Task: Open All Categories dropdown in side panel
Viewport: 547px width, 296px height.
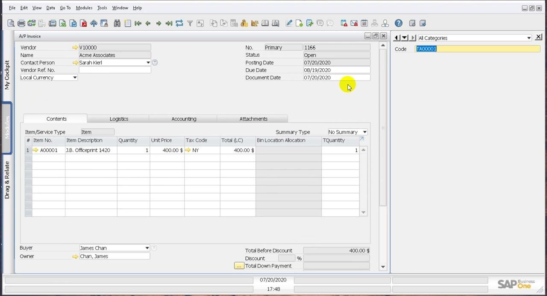Action: (x=529, y=38)
